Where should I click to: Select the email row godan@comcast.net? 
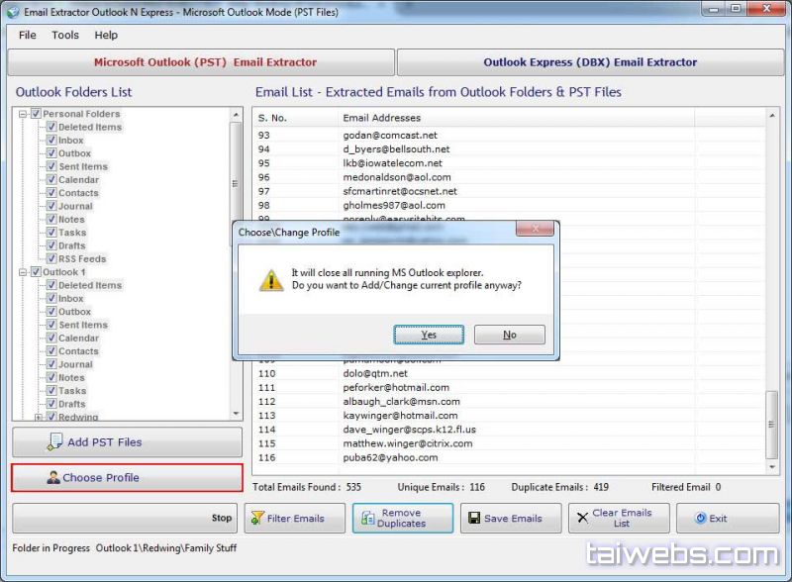tap(389, 135)
